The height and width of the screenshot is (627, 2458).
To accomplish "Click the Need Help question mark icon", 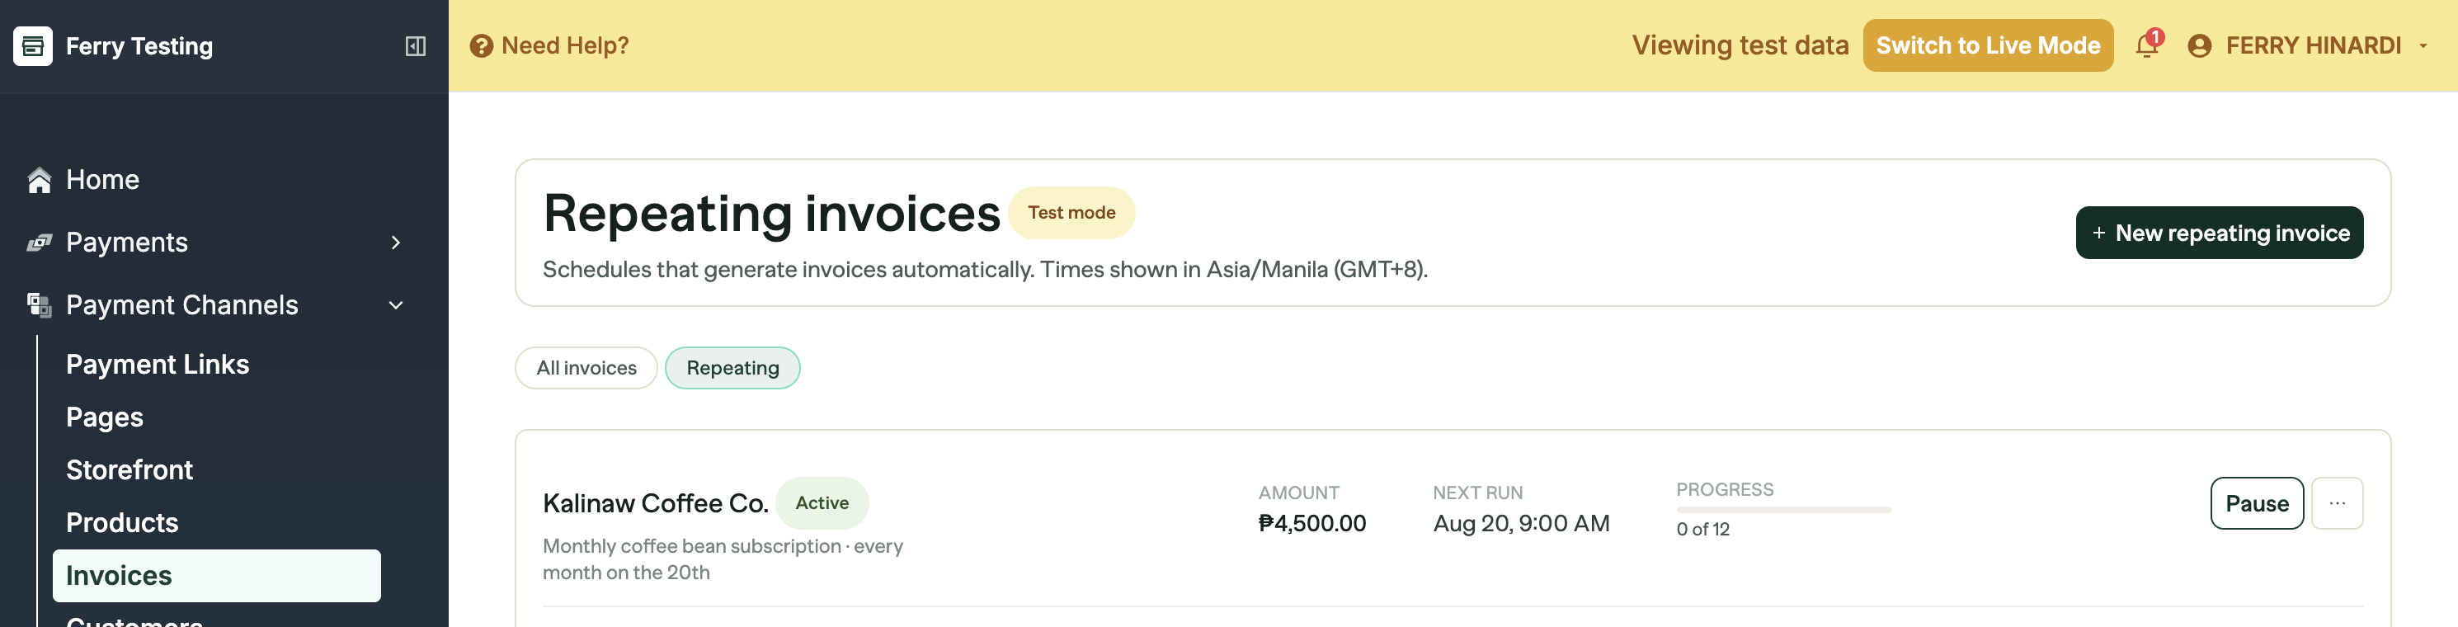I will (x=482, y=46).
